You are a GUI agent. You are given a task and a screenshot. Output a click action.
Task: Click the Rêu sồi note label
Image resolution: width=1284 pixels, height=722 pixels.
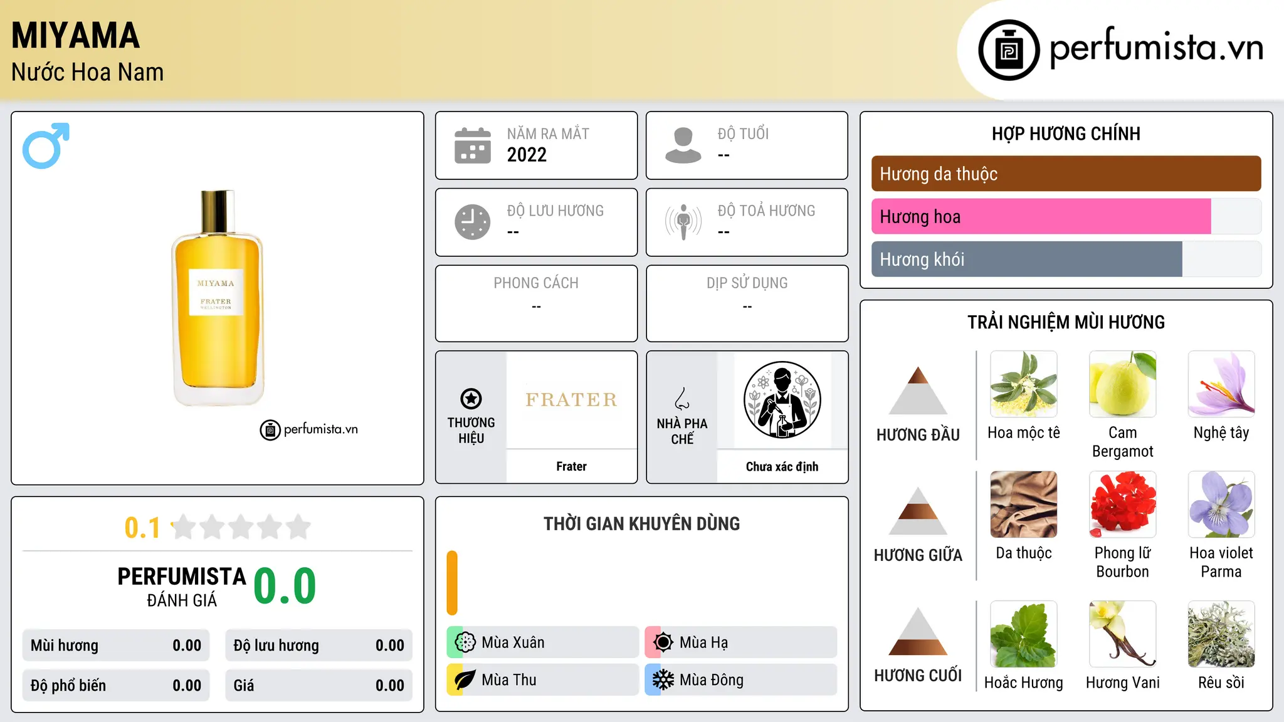click(1221, 683)
